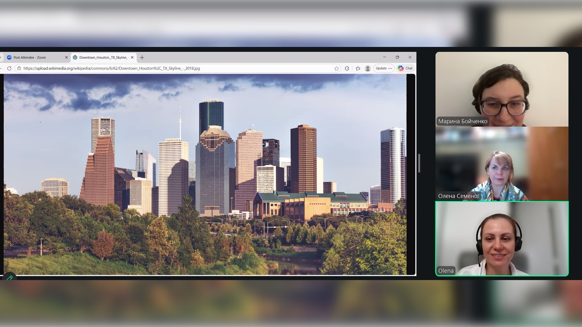Viewport: 582px width, 327px height.
Task: Close the Post Attendee - Zoom tab
Action: tap(66, 58)
